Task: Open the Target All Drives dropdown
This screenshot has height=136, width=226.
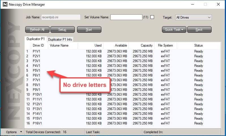Action: coord(193,17)
